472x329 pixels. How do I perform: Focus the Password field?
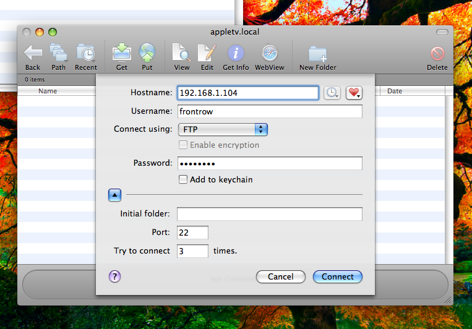tap(270, 163)
